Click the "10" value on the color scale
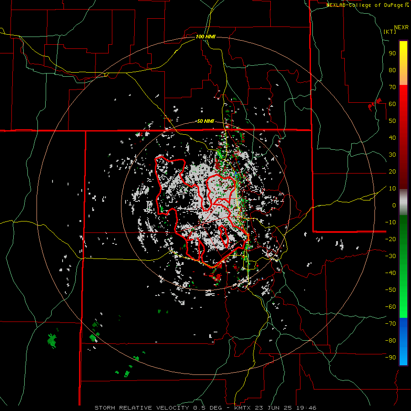Viewport: 411px width, 411px height. 392,189
